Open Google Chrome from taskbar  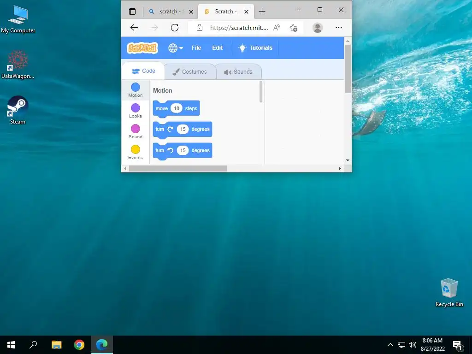point(79,345)
